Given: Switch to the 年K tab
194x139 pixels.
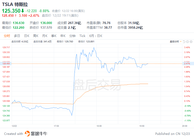Looking at the screenshot, I should (63, 36).
